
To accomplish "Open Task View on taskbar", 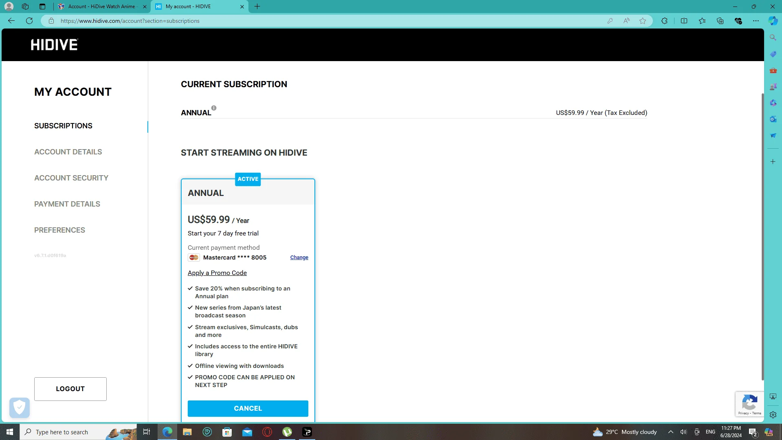I will 147,432.
